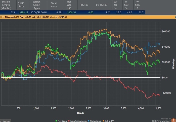Select the 515 session length cell
176x122 pixels.
(x=13, y=12)
